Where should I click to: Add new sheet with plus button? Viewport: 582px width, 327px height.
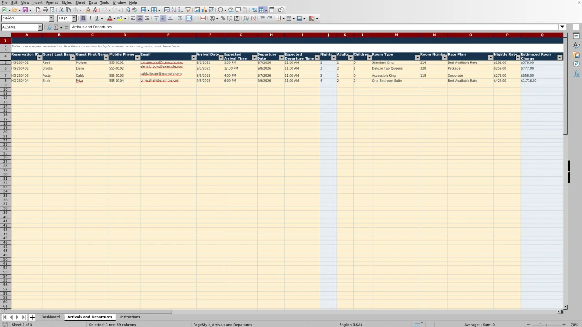(x=32, y=317)
